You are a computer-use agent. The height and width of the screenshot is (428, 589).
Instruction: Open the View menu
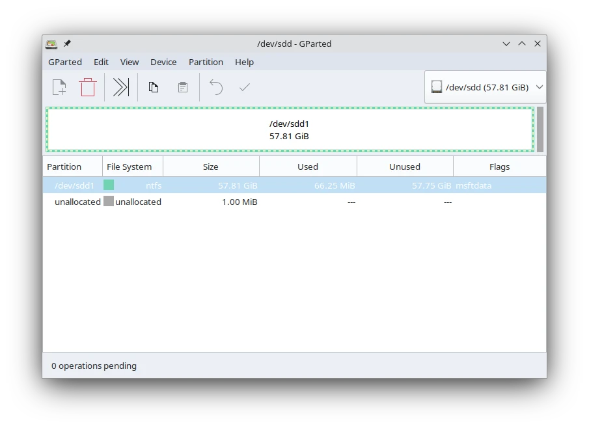coord(130,62)
